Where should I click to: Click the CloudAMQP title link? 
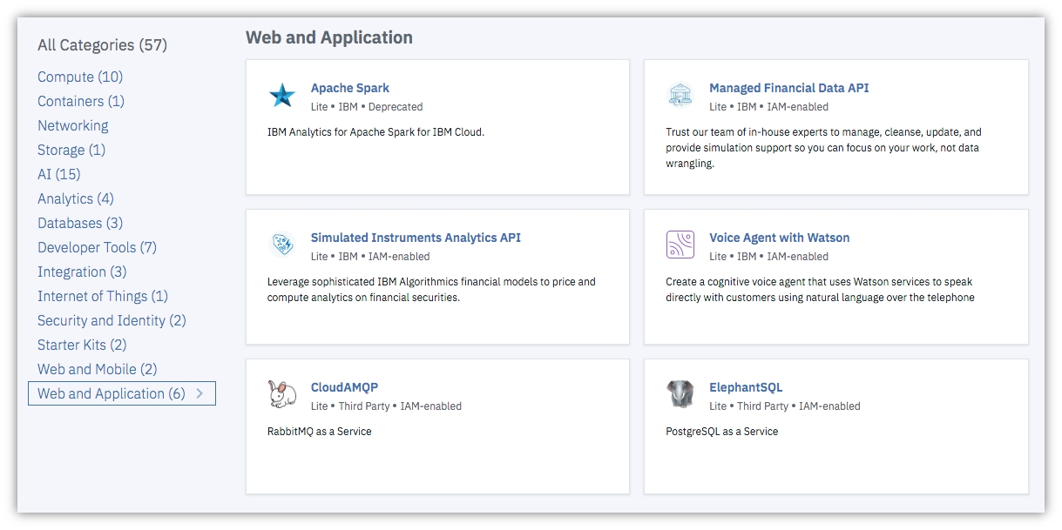[344, 387]
